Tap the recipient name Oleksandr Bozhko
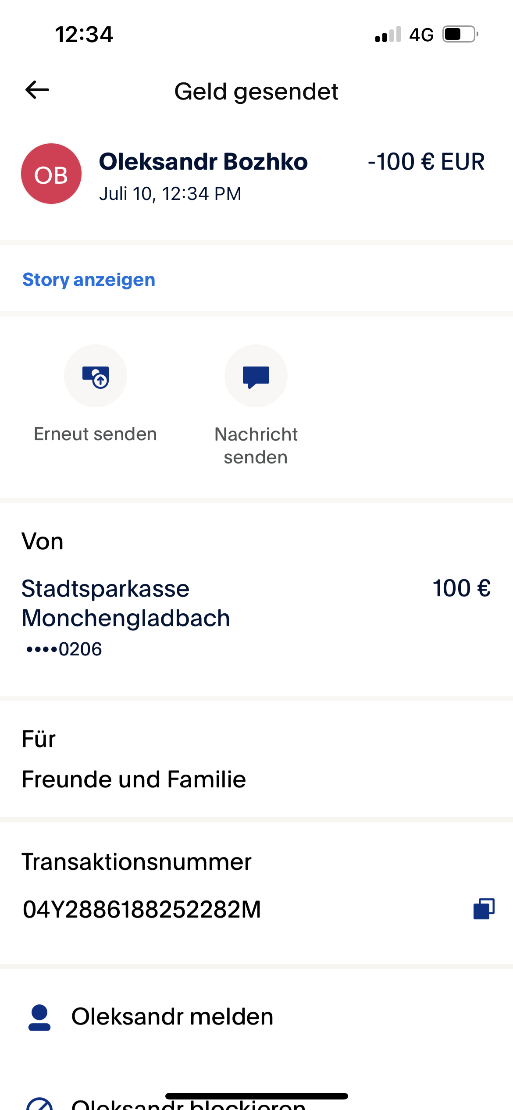Screen dimensions: 513x1110 coord(203,162)
